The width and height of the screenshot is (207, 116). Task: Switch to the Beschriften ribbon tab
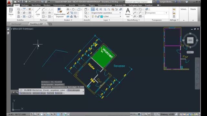pyautogui.click(x=36, y=5)
